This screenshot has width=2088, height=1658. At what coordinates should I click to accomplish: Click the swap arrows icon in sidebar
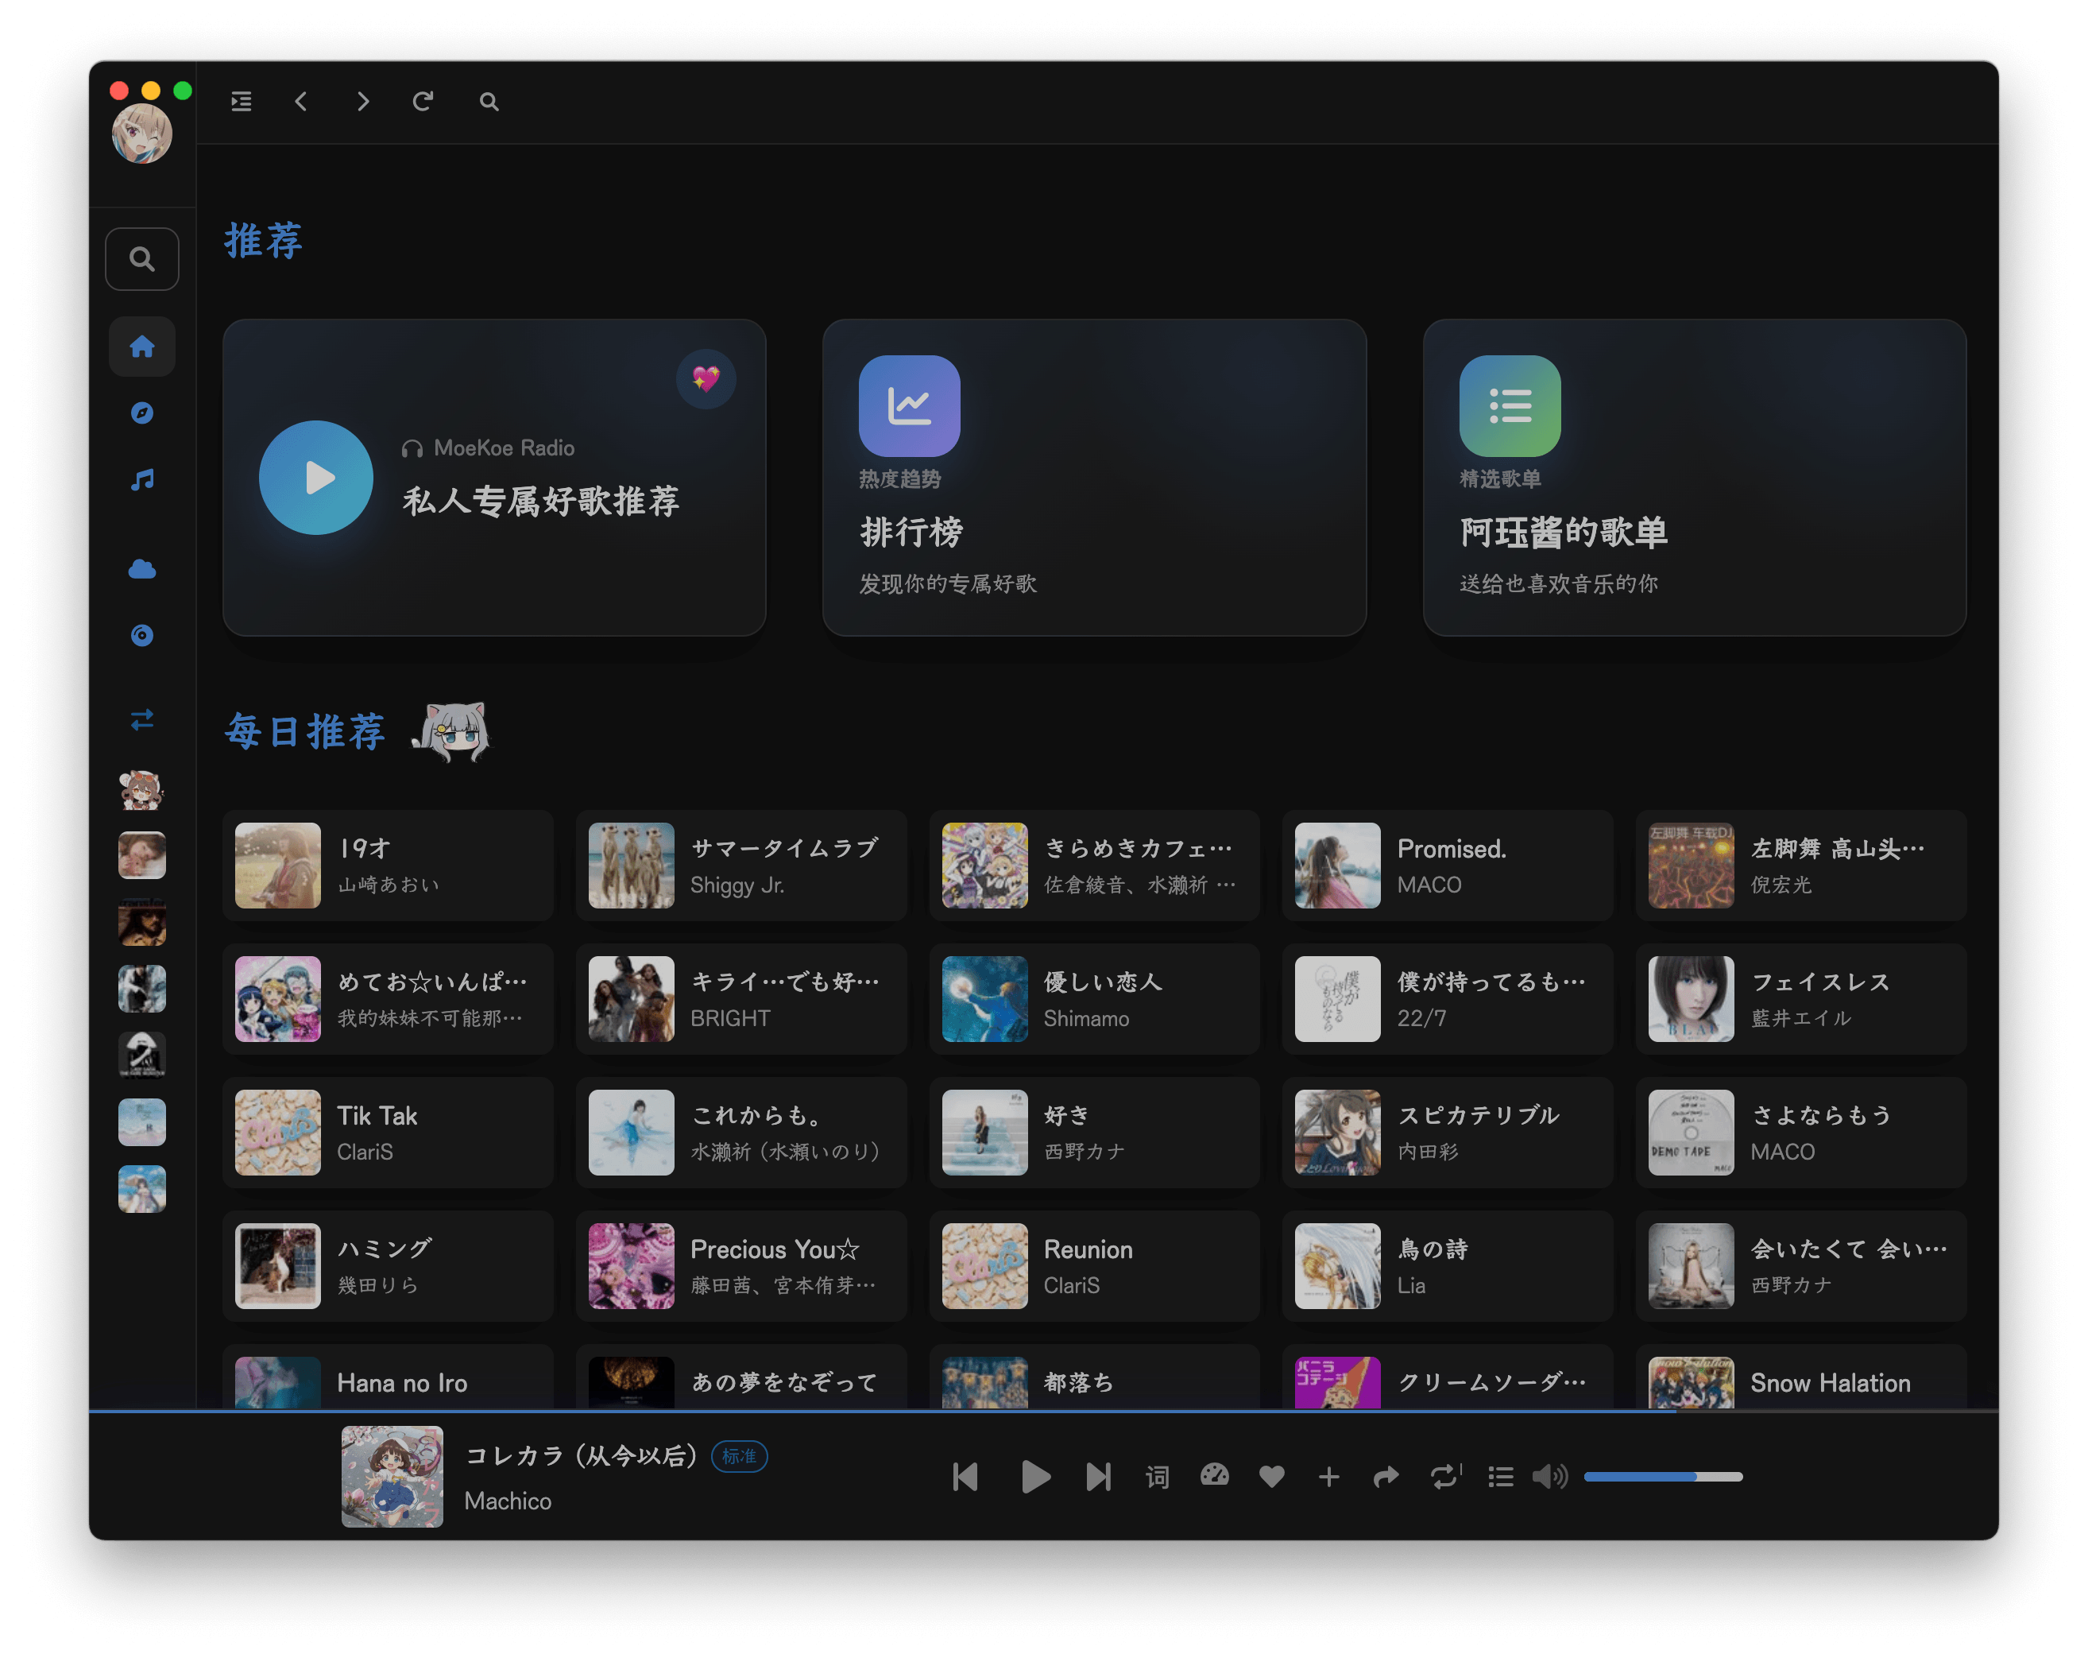[142, 720]
